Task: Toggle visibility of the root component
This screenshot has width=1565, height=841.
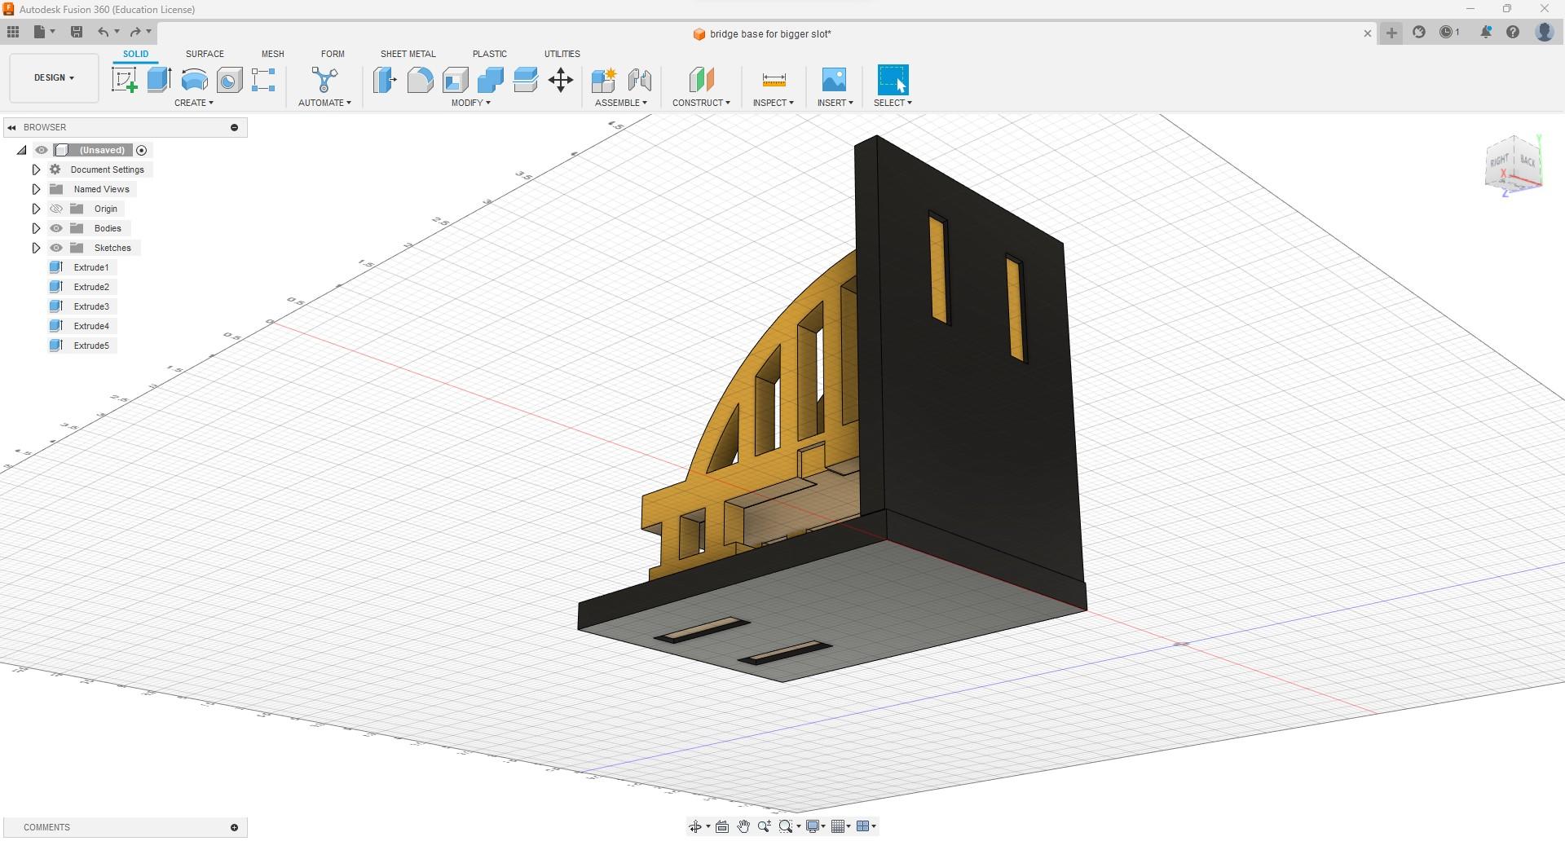Action: click(x=42, y=150)
